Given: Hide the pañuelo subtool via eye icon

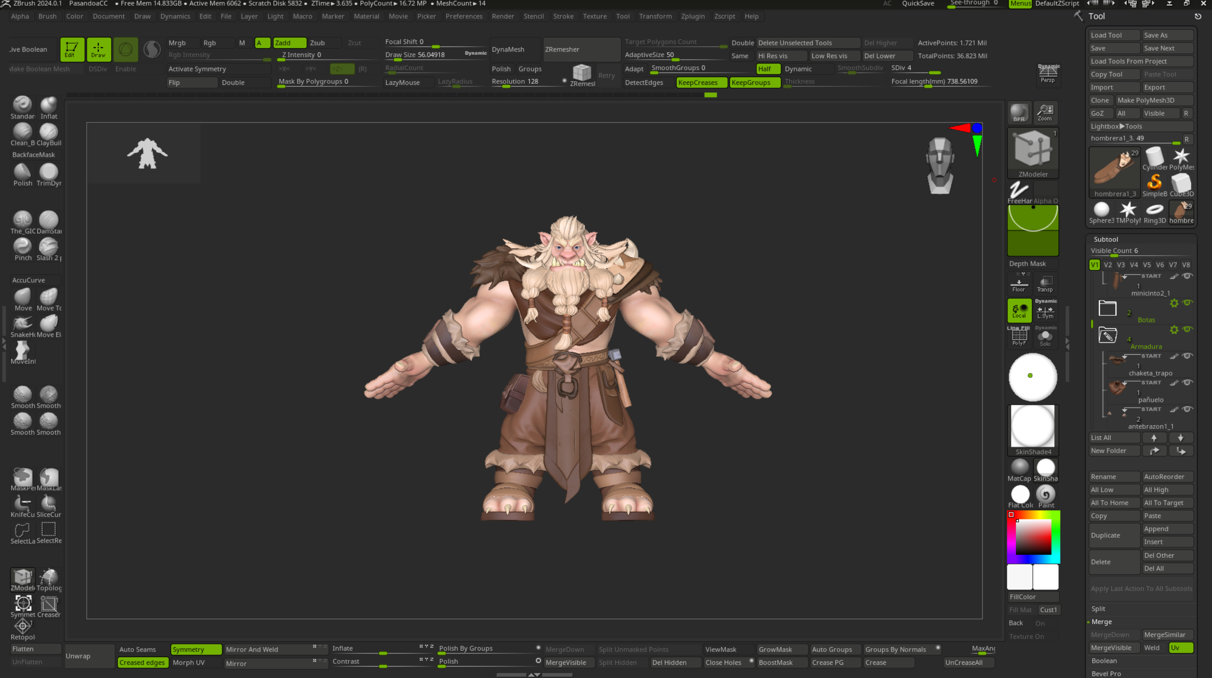Looking at the screenshot, I should tap(1187, 383).
